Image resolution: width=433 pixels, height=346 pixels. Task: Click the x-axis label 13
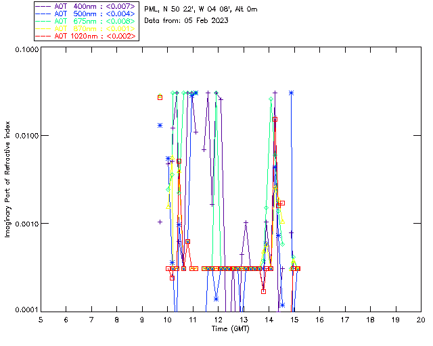tap(244, 320)
